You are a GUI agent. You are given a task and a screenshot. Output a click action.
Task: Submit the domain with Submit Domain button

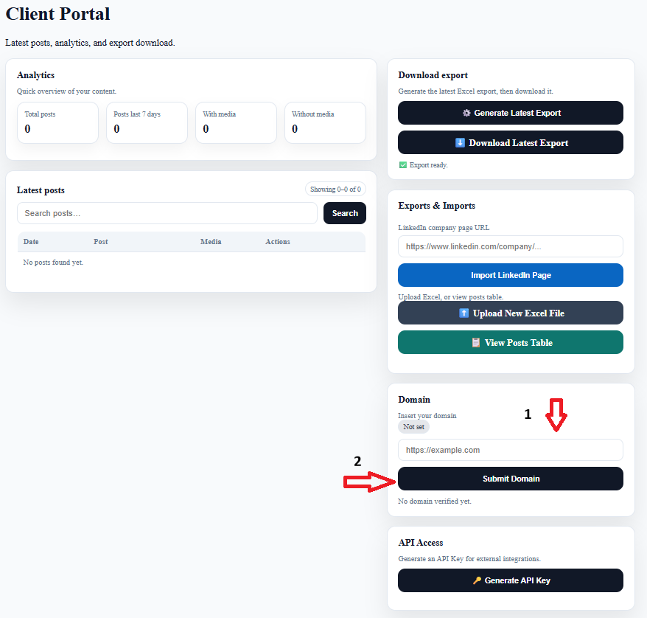[x=511, y=479]
